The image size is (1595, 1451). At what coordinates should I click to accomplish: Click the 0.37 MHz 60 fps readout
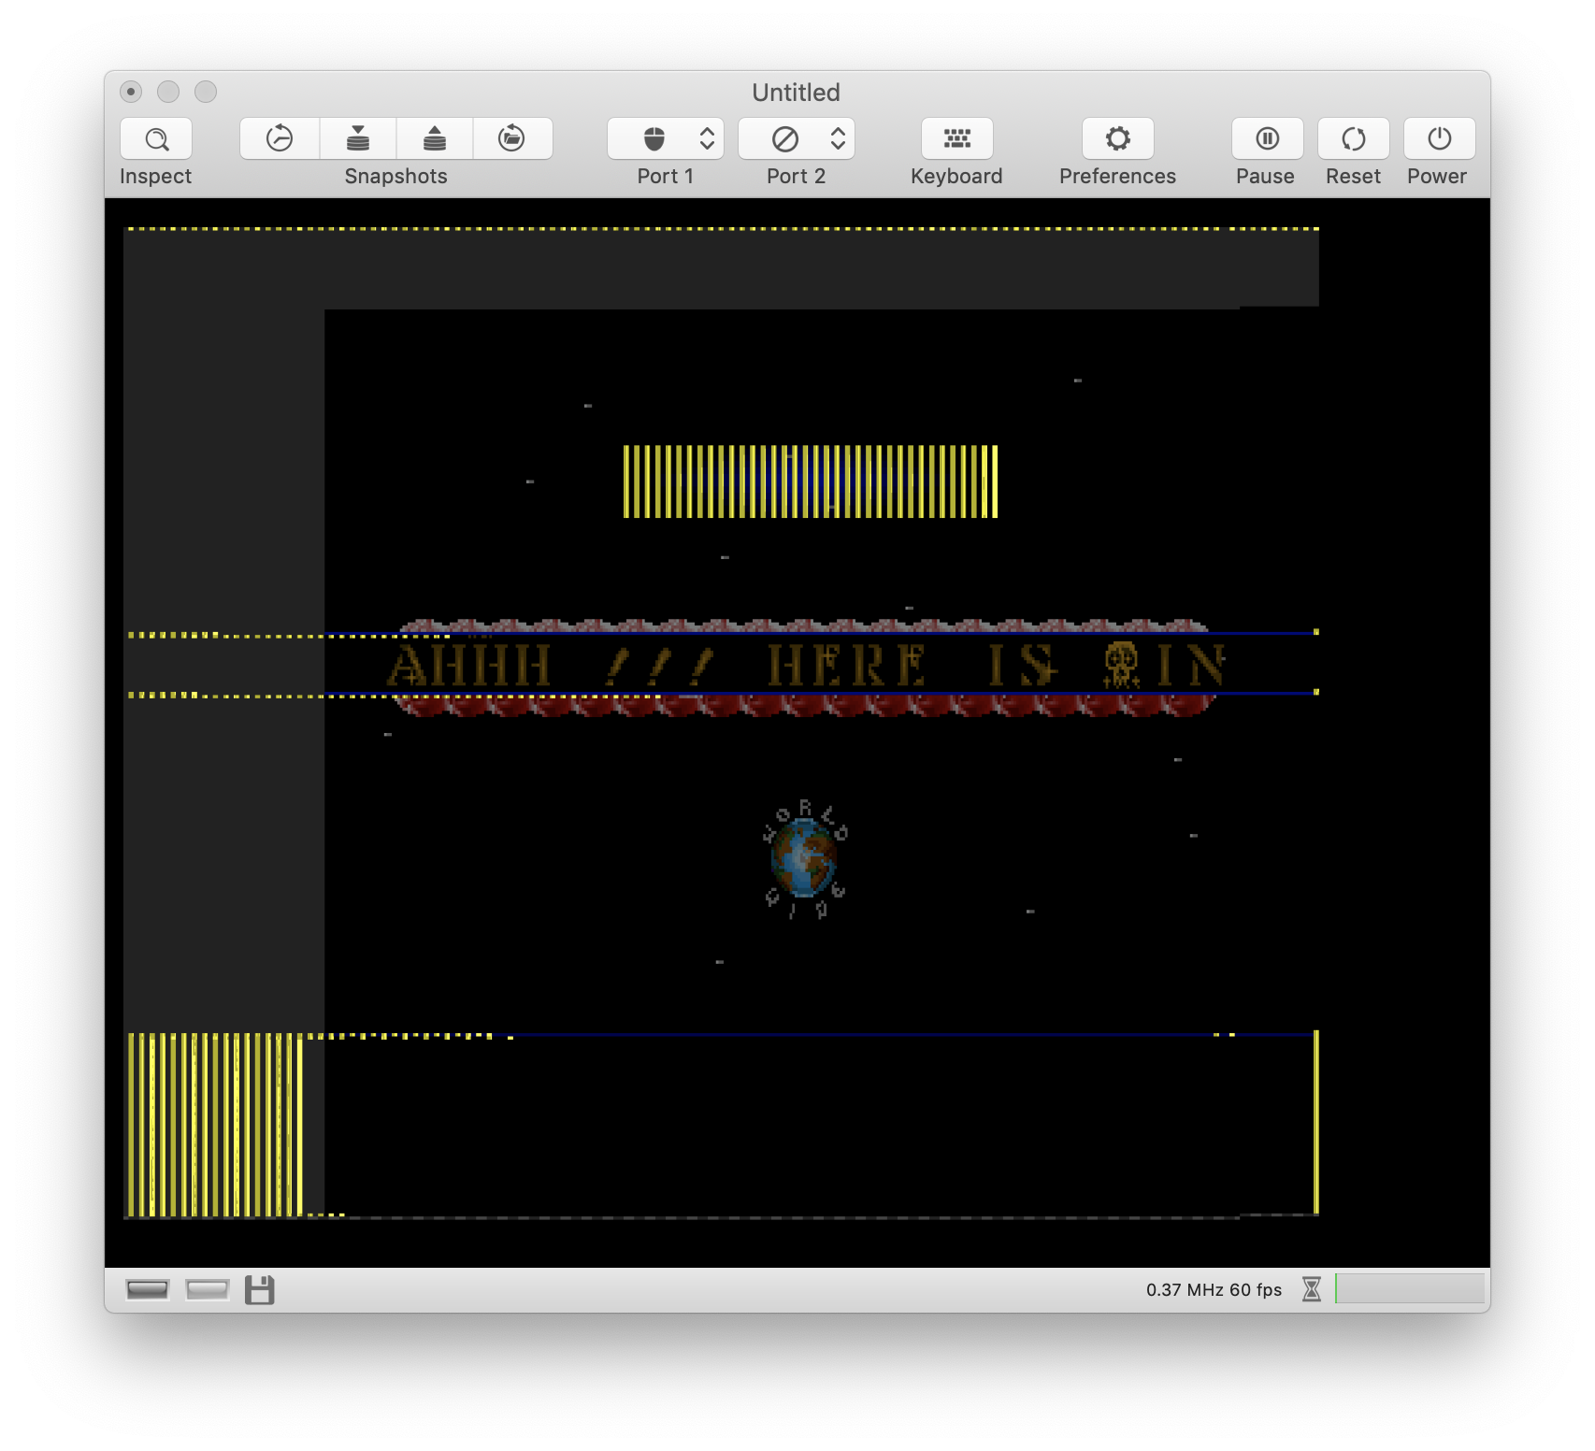click(1214, 1290)
